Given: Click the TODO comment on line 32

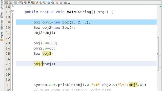Looking at the screenshot, I should click(x=72, y=90).
